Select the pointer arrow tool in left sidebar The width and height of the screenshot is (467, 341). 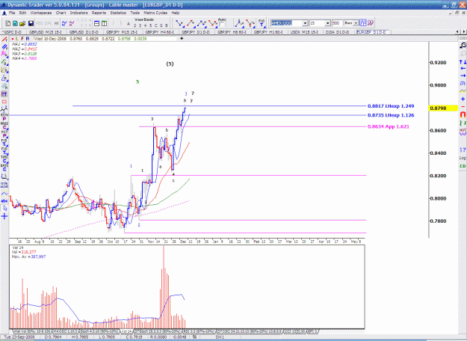click(4, 209)
